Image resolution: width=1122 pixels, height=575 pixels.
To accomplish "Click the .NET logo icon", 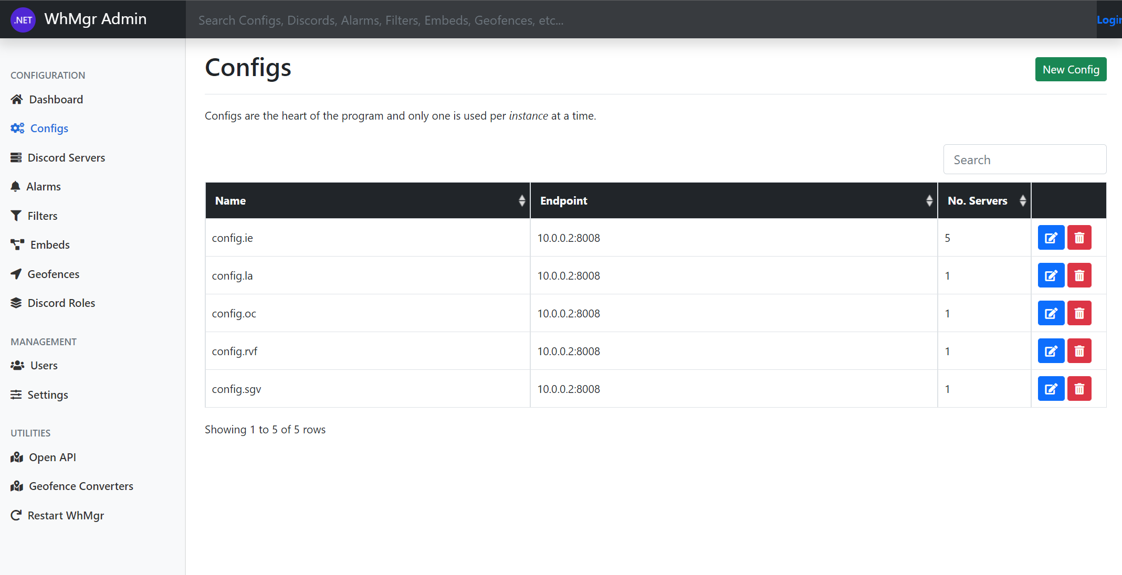I will [23, 20].
